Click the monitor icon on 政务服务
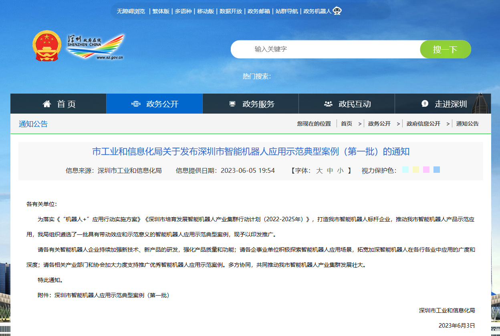This screenshot has width=500, height=336. pos(232,103)
